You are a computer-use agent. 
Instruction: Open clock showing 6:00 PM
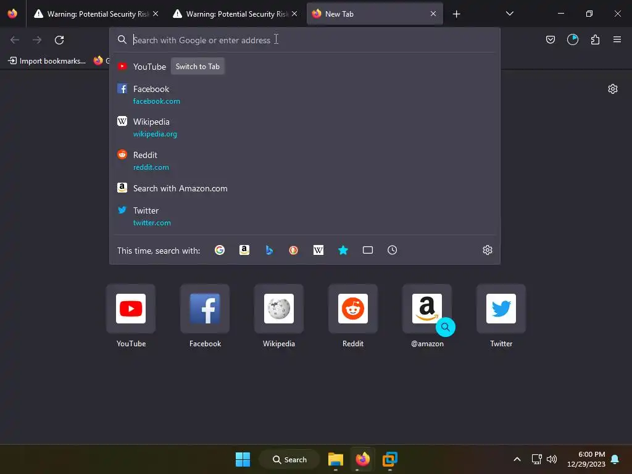tap(586, 459)
